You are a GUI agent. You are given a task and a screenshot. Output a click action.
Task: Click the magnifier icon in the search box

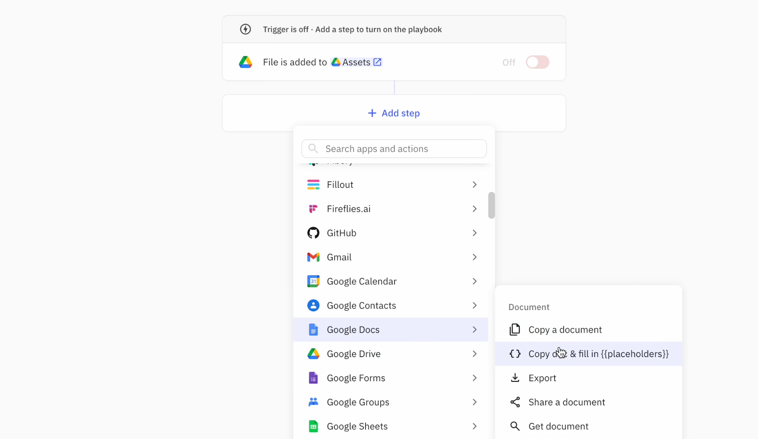click(x=313, y=148)
